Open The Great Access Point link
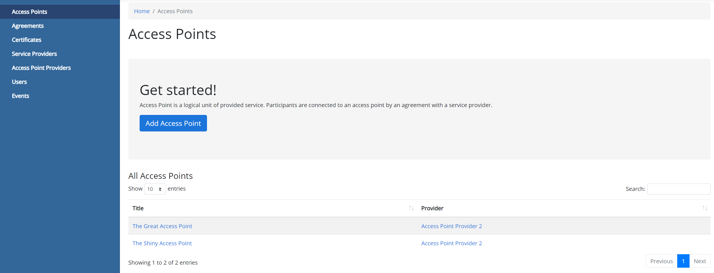 [162, 226]
